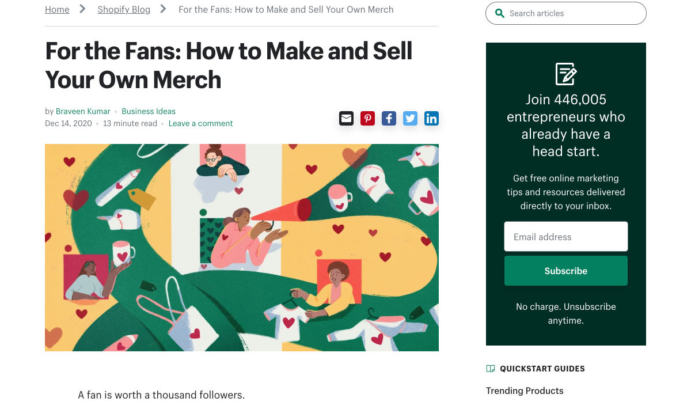Open Trending Products guide link
This screenshot has height=402, width=691.
click(525, 390)
